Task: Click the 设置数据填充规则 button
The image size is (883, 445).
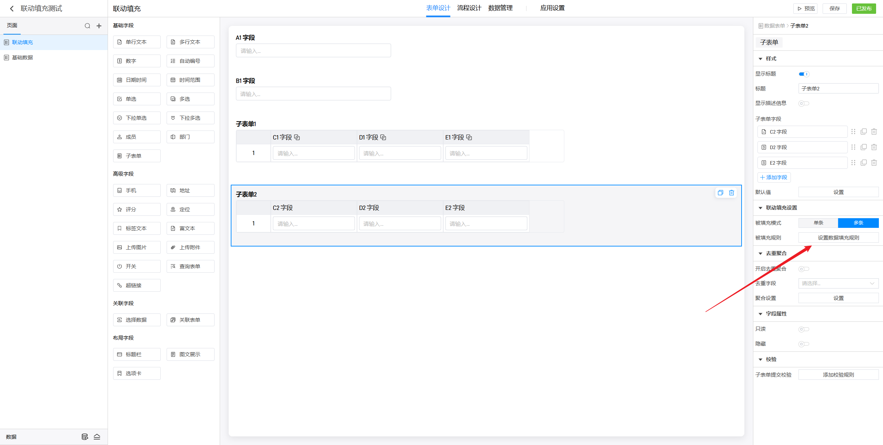Action: (x=838, y=238)
